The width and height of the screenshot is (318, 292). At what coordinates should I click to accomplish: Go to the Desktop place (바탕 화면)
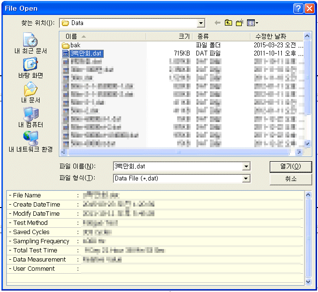(30, 68)
